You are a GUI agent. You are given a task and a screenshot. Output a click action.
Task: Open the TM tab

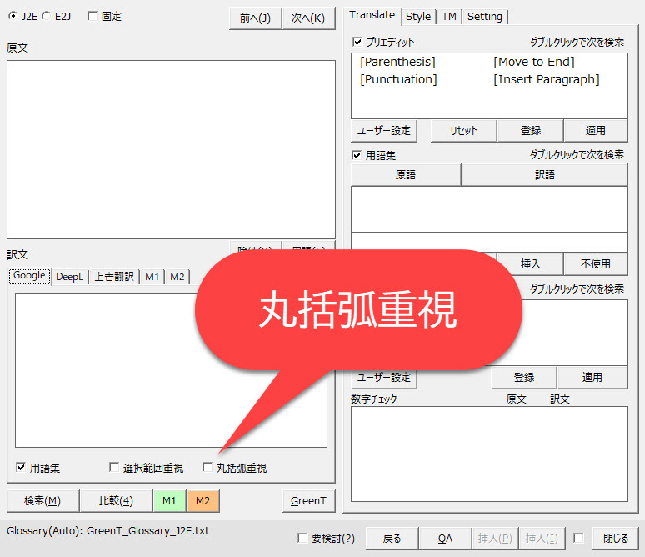449,16
